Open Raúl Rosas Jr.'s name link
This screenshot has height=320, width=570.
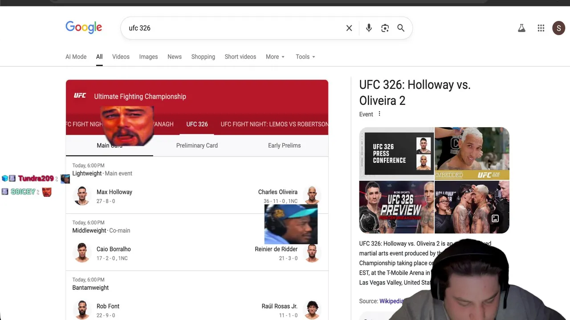click(x=280, y=306)
